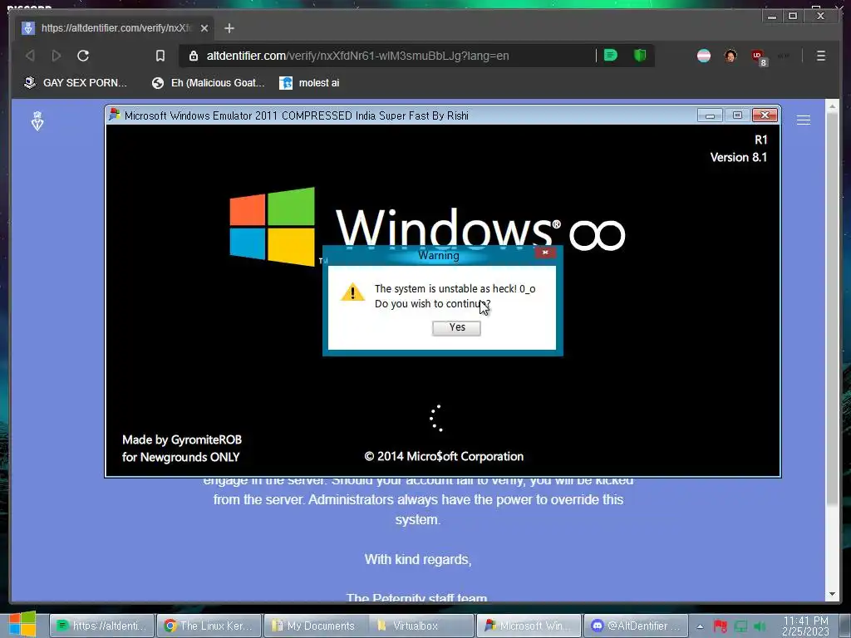Click the AltDentifier logo on page

pos(37,120)
